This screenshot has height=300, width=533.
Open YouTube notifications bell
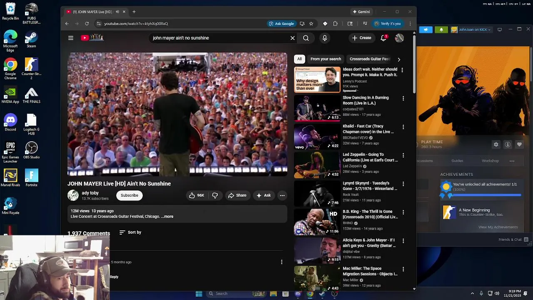coord(384,38)
